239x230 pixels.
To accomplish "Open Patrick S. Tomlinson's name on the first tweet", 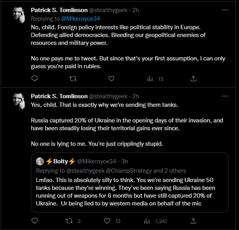I will (x=59, y=10).
